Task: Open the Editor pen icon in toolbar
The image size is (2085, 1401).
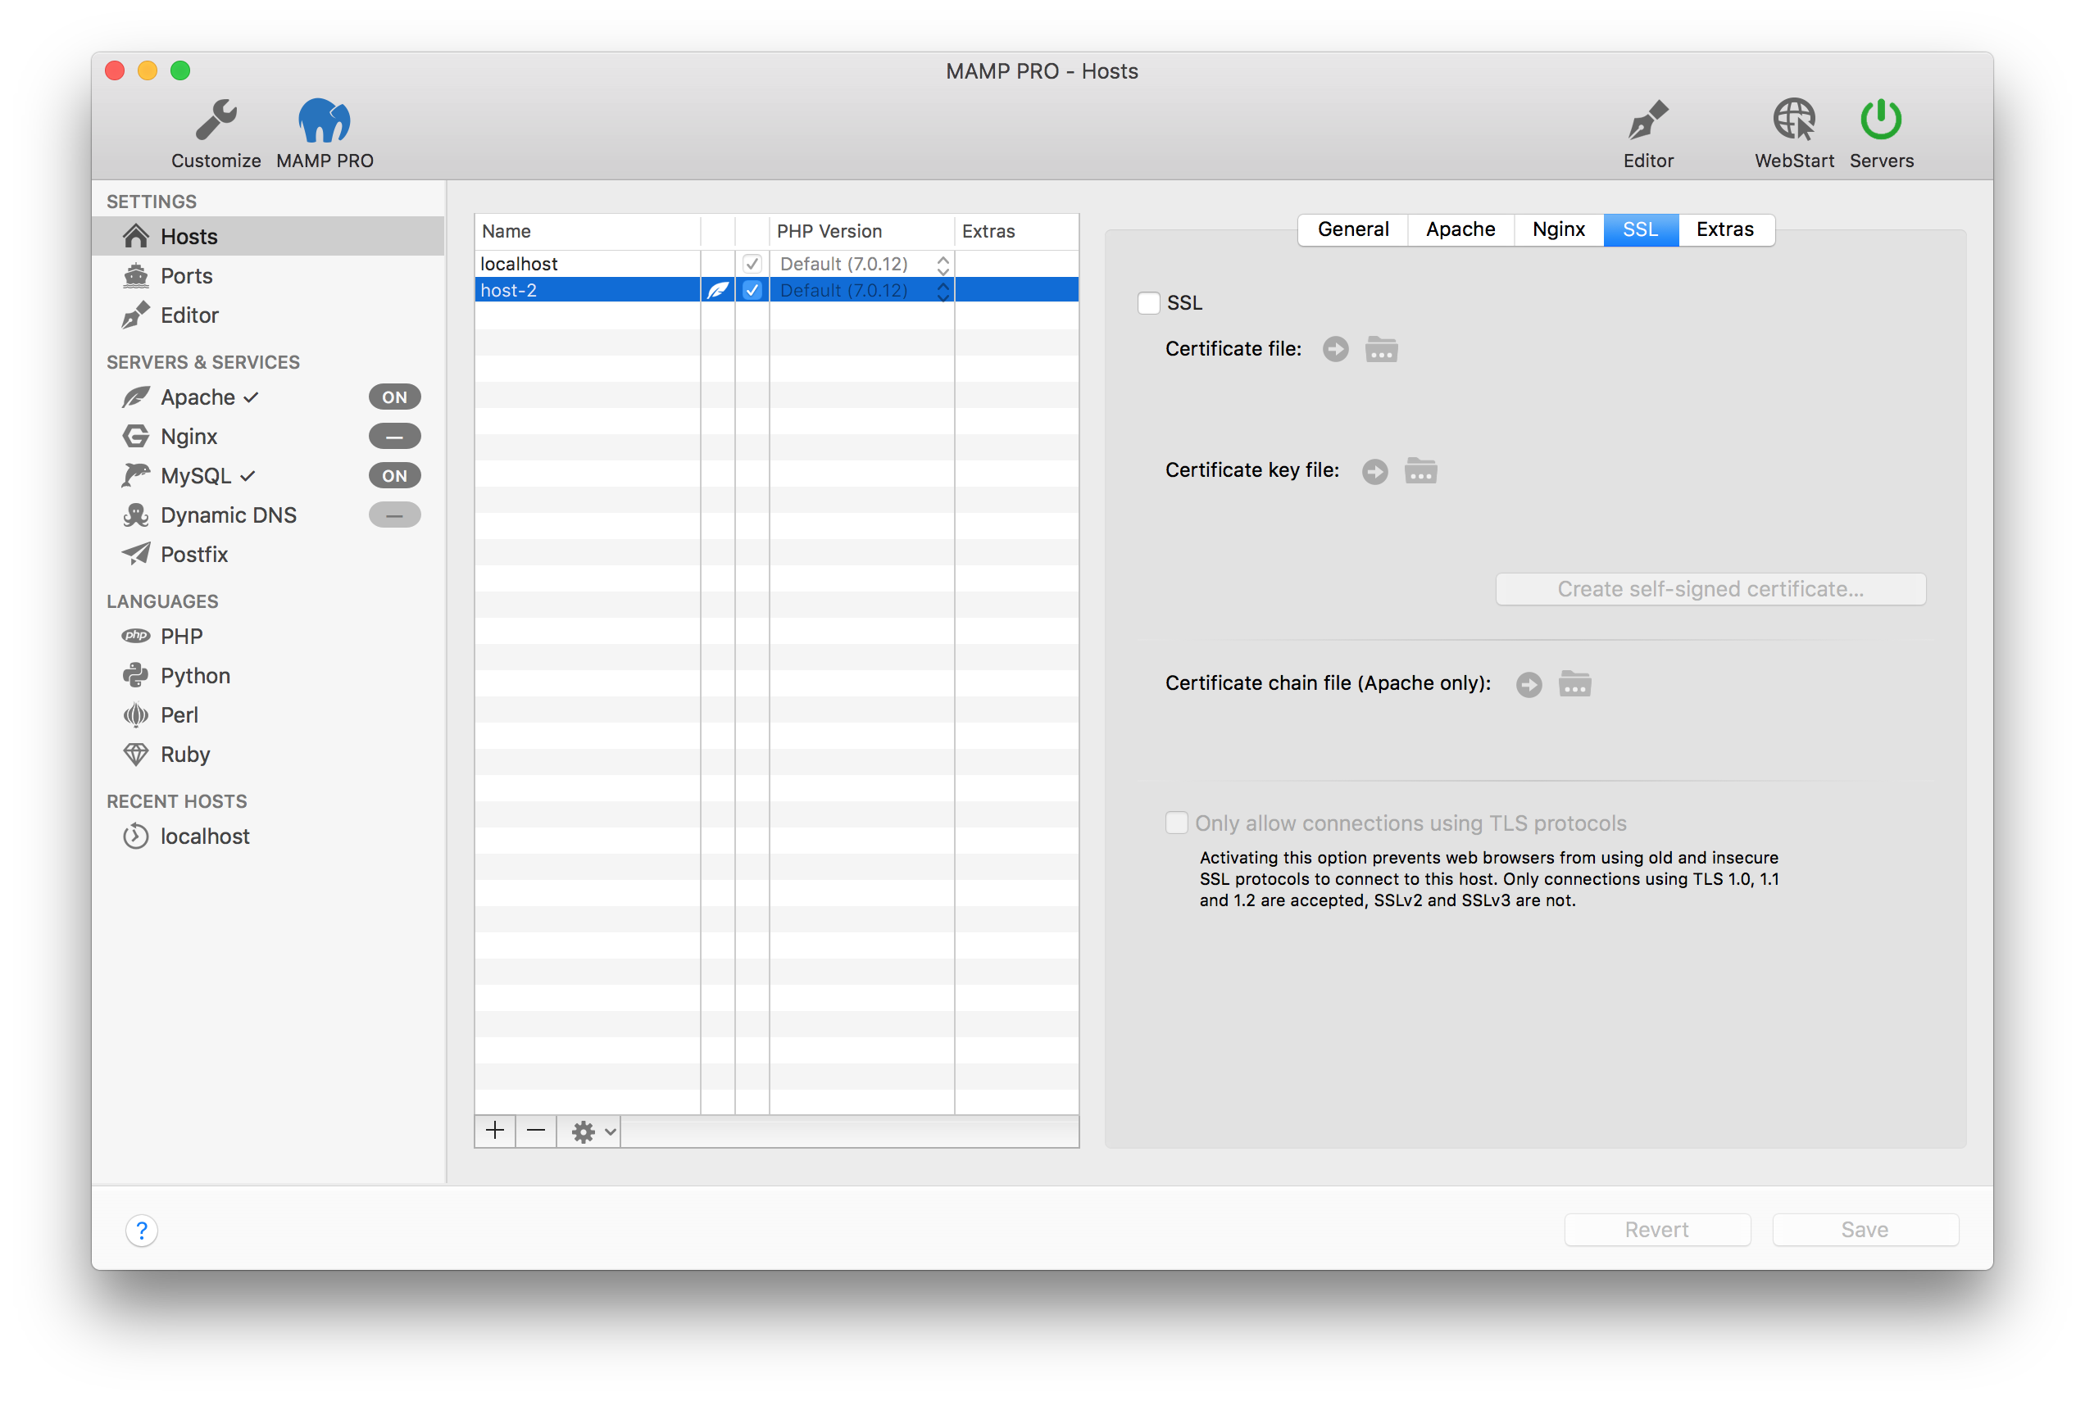Action: coord(1648,120)
